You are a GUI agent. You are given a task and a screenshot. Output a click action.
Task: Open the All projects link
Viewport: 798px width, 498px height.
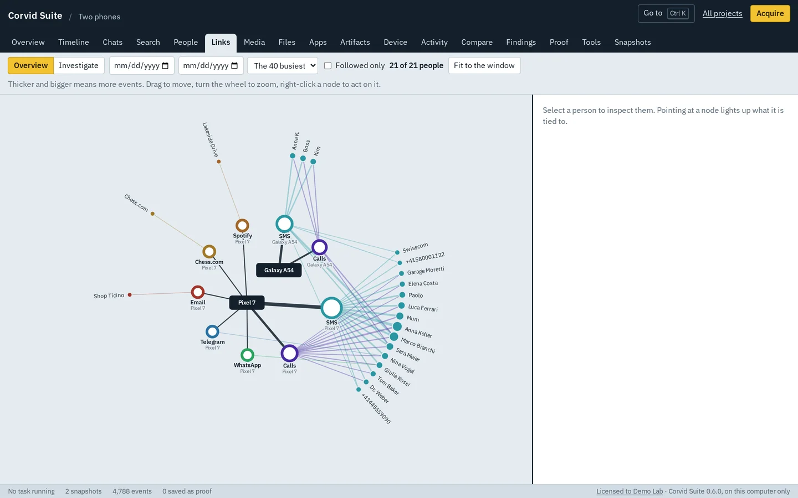[722, 13]
